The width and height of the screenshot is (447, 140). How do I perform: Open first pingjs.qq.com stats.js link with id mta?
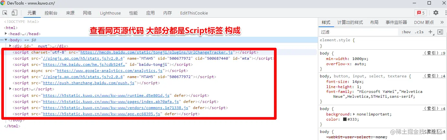(x=83, y=58)
